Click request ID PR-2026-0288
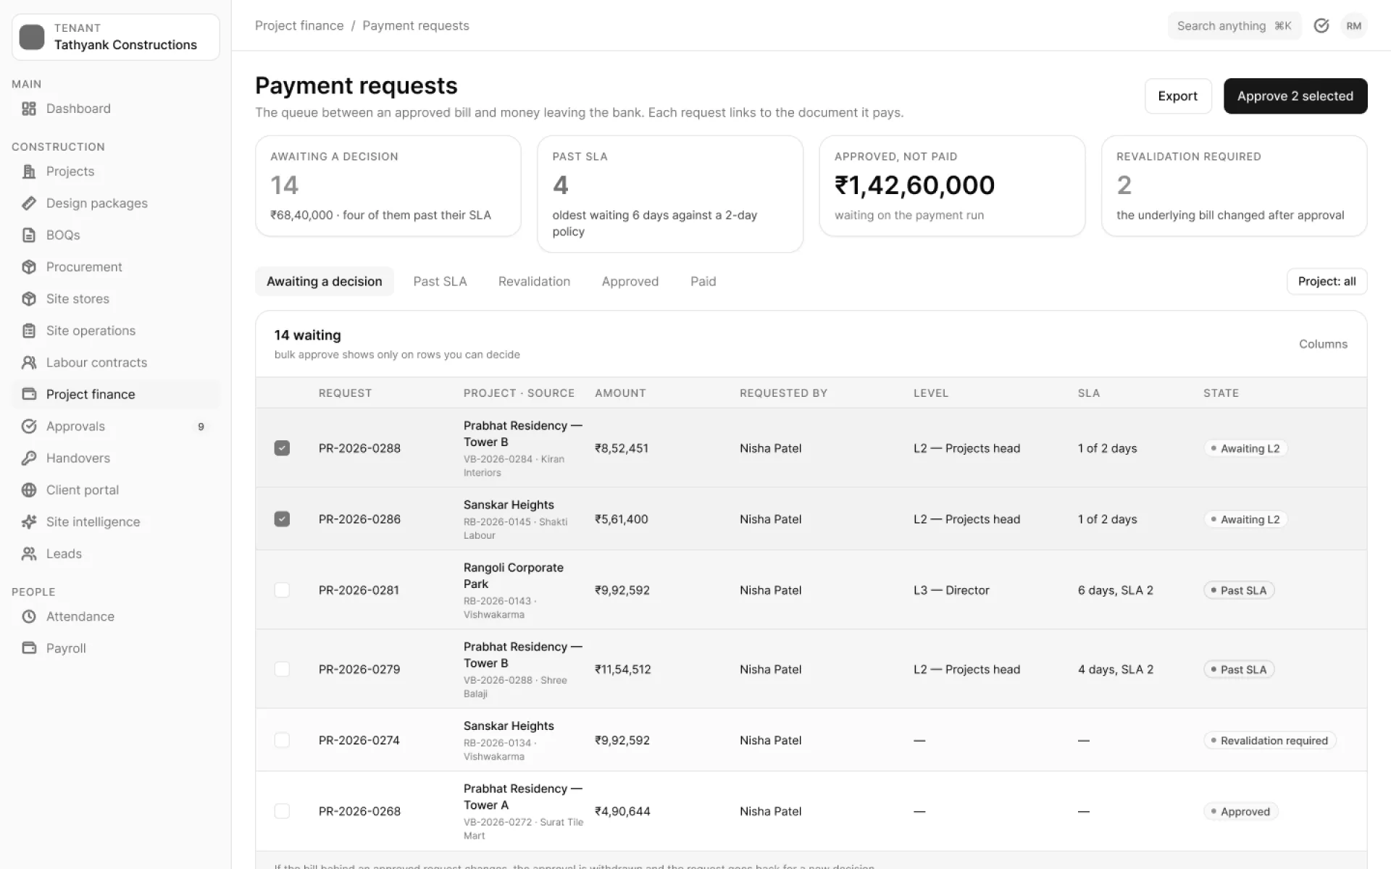 [359, 448]
